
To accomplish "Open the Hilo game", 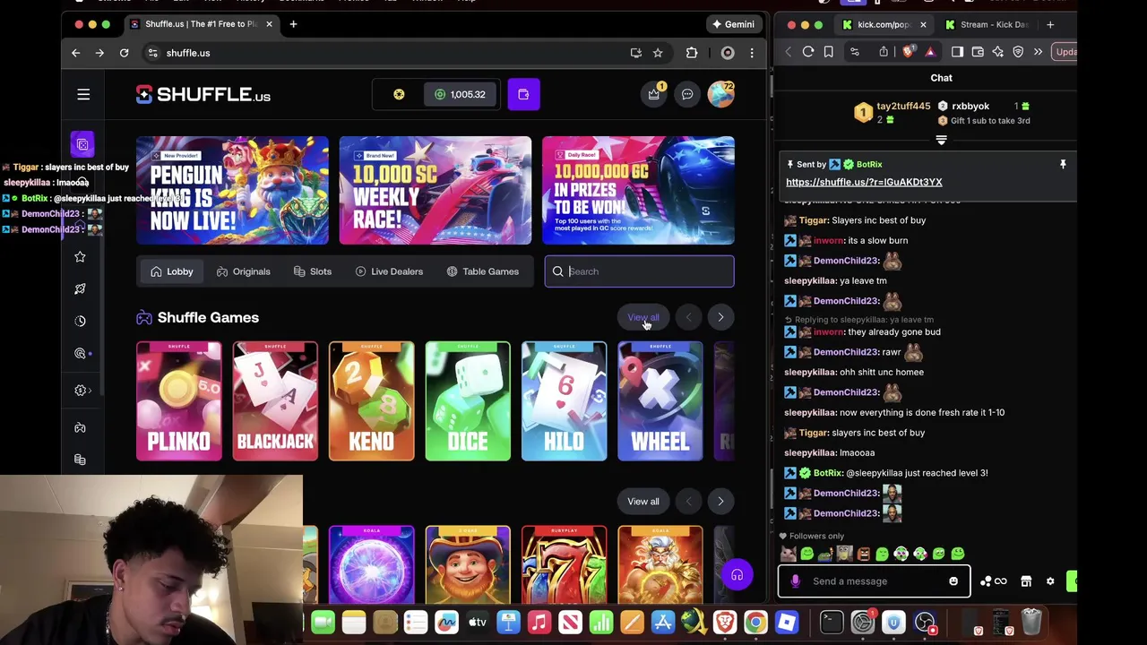I will coord(564,401).
